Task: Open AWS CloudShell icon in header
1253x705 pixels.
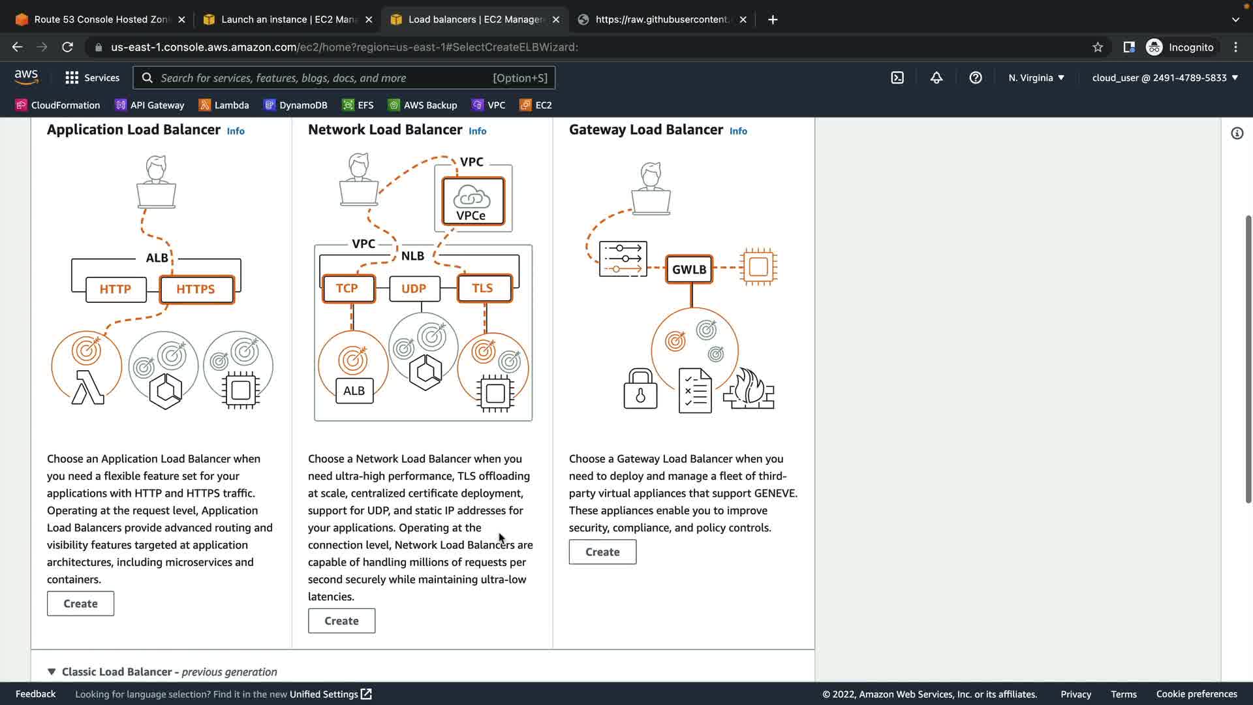Action: click(x=897, y=78)
